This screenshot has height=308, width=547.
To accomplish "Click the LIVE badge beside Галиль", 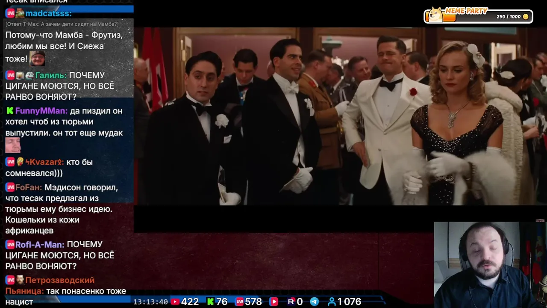I will coord(10,76).
